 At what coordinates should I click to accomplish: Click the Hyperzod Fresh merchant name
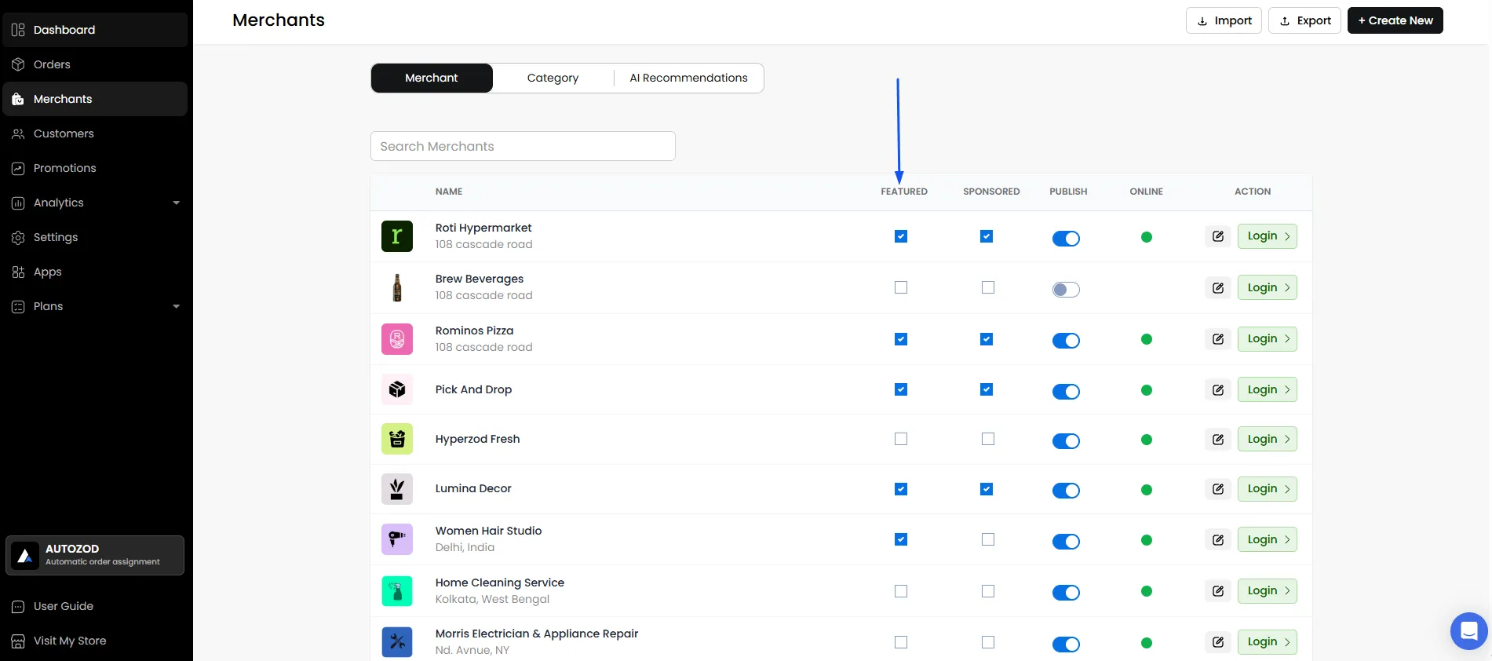pyautogui.click(x=477, y=439)
